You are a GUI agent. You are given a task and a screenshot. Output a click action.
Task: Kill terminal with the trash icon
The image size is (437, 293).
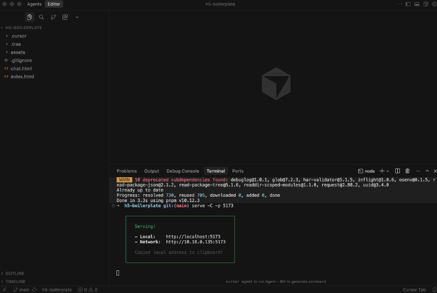[407, 171]
